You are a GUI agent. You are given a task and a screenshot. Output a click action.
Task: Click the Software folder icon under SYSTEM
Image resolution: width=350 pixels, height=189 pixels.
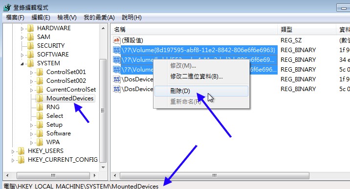40,133
